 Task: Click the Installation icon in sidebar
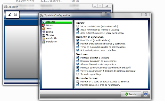(x=44, y=42)
